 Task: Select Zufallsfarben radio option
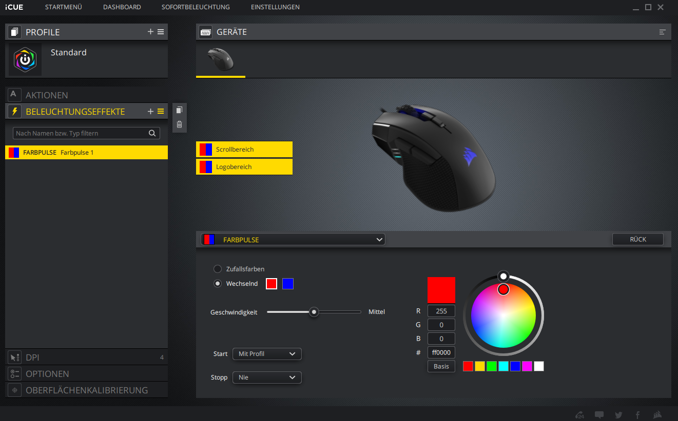coord(218,269)
